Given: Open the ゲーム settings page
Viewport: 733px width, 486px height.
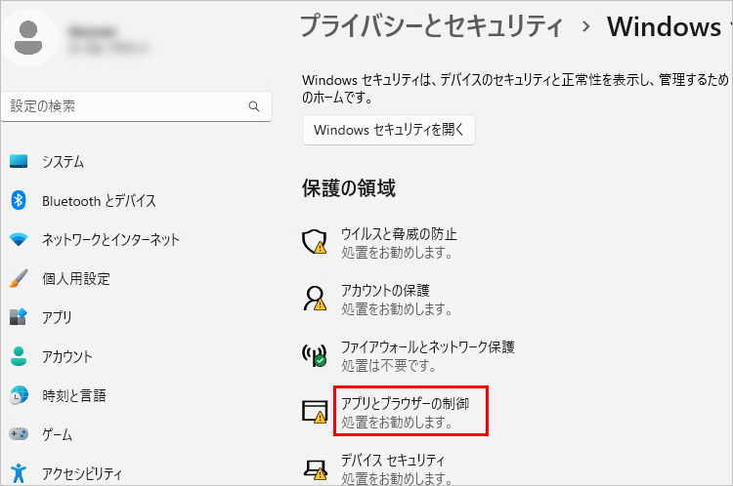Looking at the screenshot, I should pos(57,435).
